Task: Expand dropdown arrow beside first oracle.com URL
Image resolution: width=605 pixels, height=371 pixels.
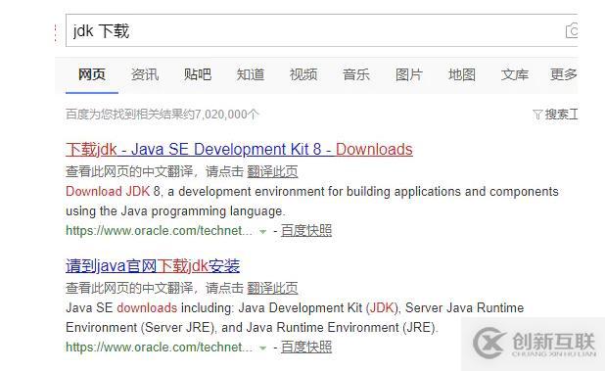Action: point(262,231)
